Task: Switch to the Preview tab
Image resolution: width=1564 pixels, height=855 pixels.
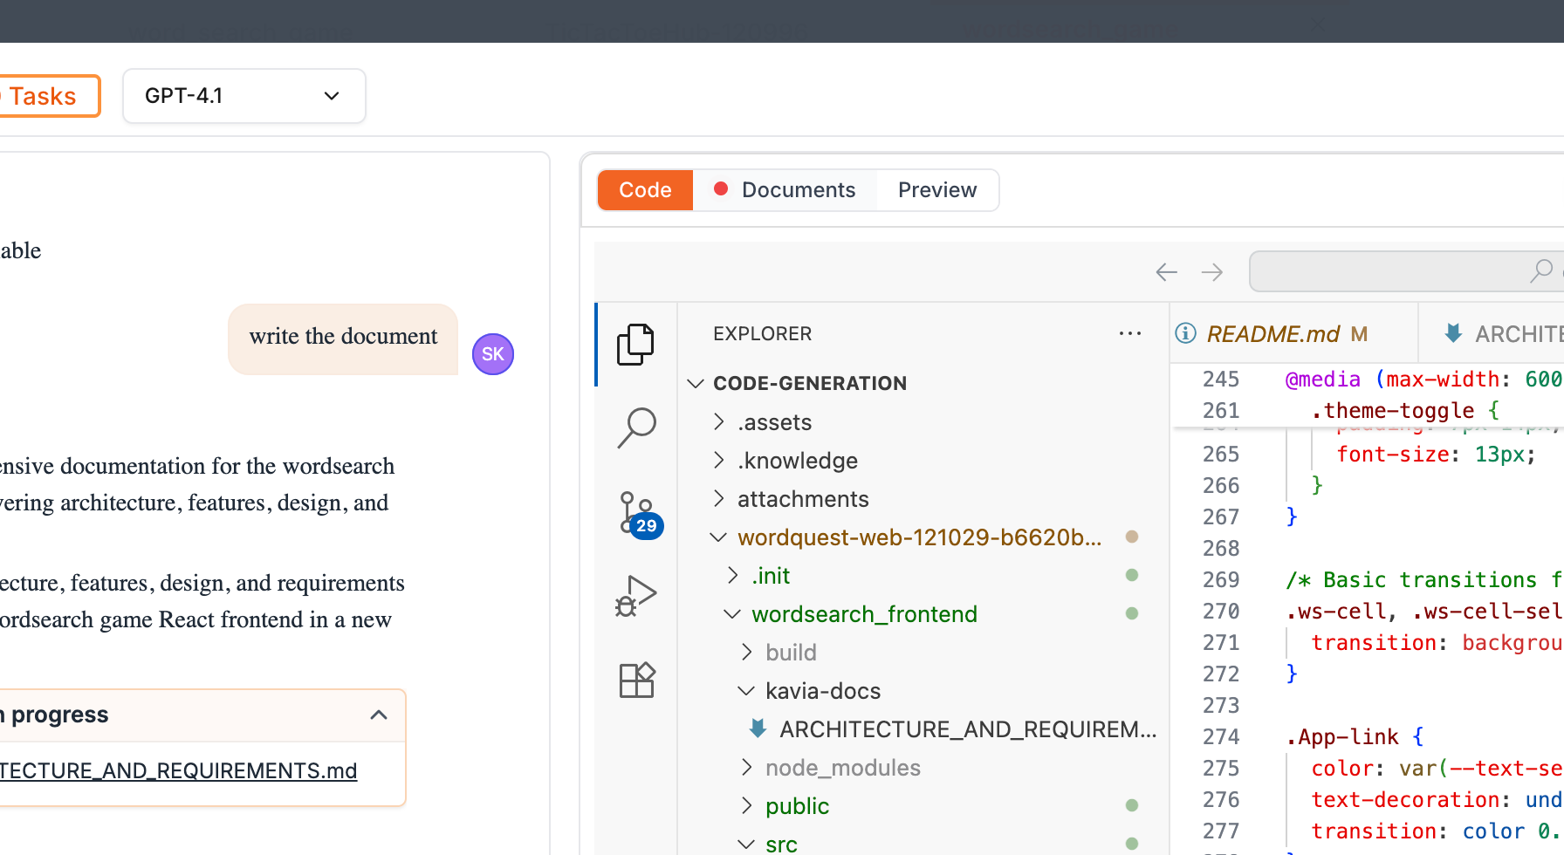Action: coord(937,190)
